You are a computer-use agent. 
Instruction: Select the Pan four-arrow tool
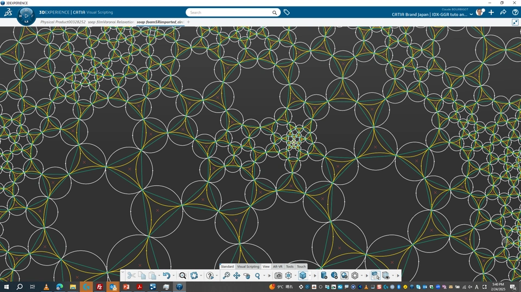pos(237,276)
